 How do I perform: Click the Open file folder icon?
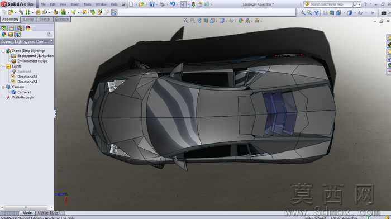tap(141, 4)
